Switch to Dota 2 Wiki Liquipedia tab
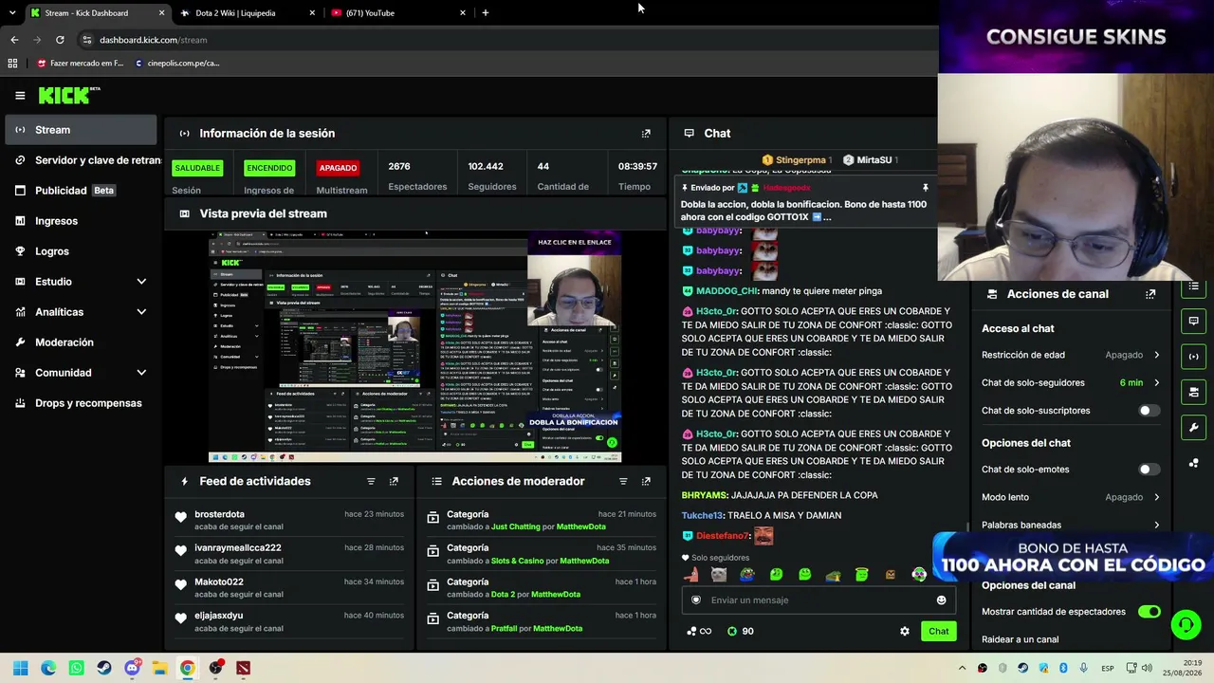Image resolution: width=1214 pixels, height=683 pixels. (248, 13)
